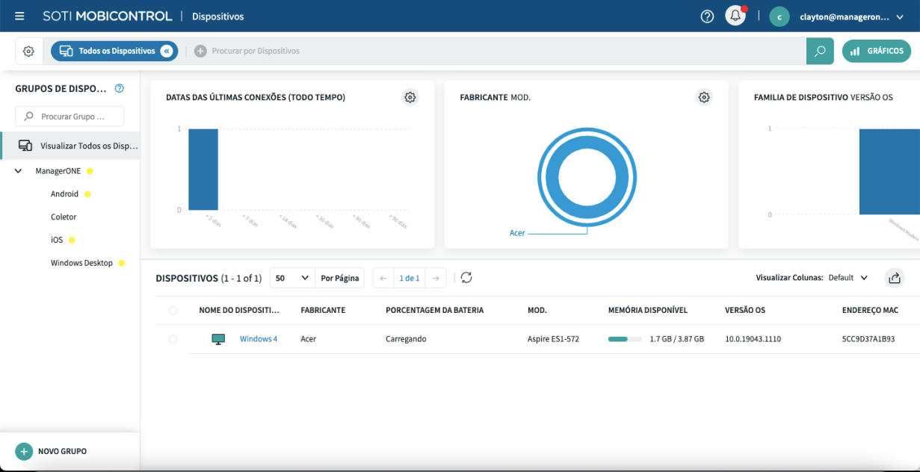Collapse the ManagerONE group tree

19,171
